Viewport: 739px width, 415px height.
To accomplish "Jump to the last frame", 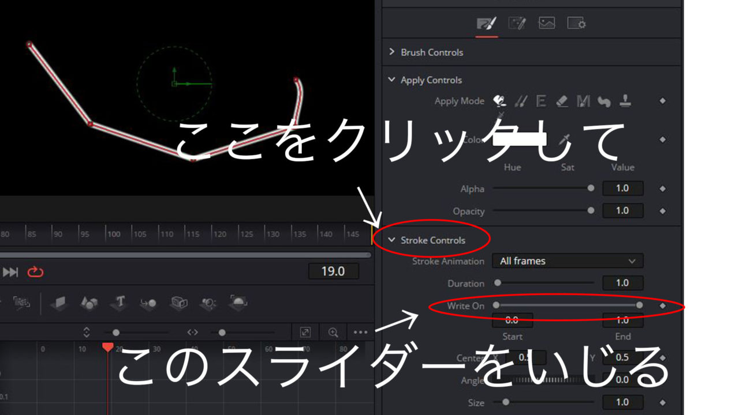I will (11, 272).
